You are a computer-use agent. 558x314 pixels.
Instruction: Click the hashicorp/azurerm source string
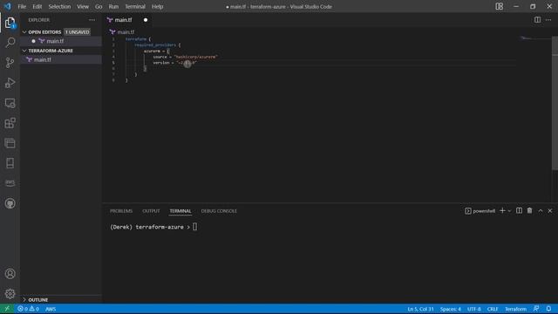196,57
